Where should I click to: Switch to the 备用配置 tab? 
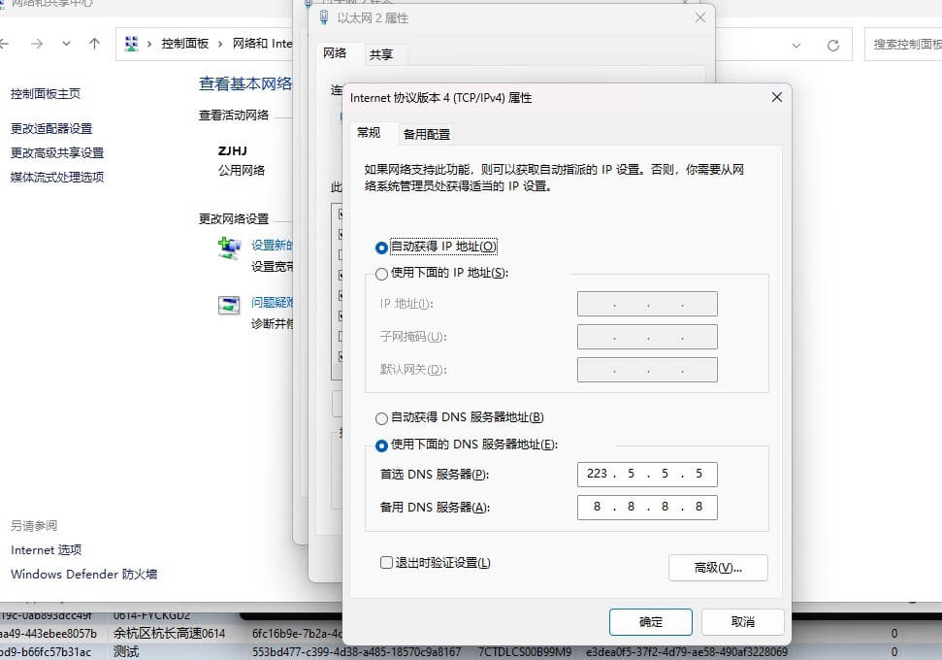pos(427,134)
